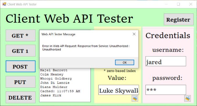Screen dimensions: 197x106
Task: Click the username field containing jared
Action: 166,61
